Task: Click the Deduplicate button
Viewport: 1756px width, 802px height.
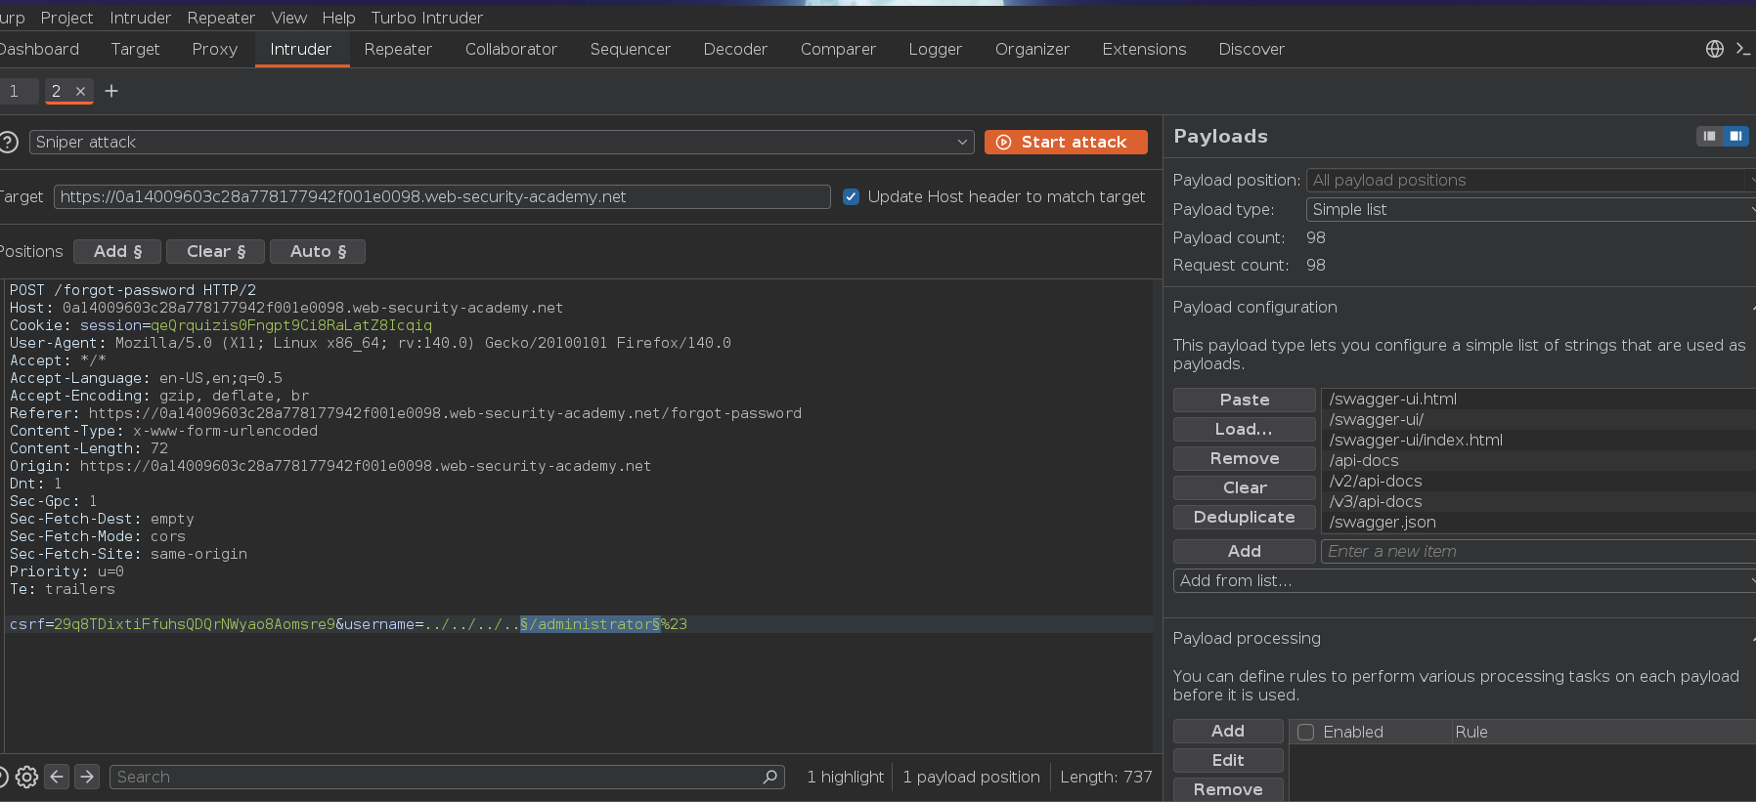Action: (1245, 517)
